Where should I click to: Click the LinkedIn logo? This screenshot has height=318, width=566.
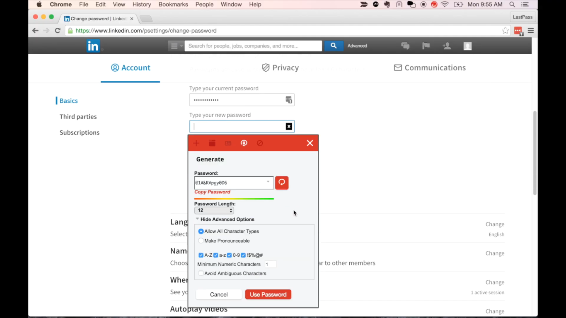coord(93,46)
